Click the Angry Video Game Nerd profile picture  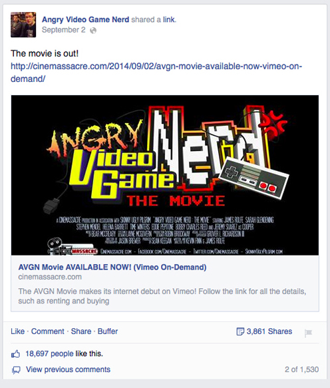click(x=23, y=25)
